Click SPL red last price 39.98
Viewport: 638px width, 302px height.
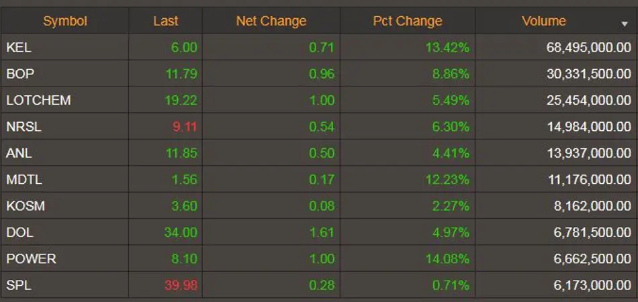point(181,286)
